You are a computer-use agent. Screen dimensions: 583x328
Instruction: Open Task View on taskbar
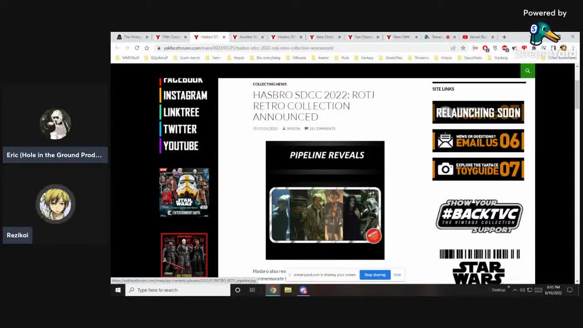click(x=252, y=290)
